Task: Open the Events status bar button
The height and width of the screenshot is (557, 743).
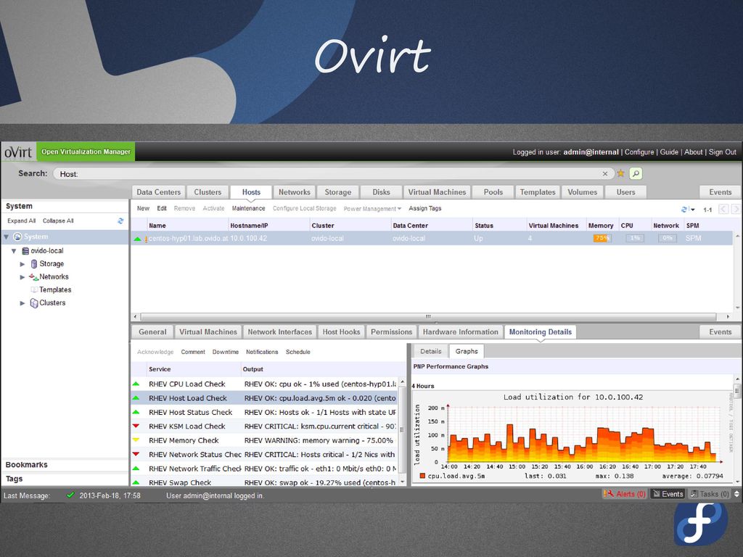Action: (x=668, y=494)
